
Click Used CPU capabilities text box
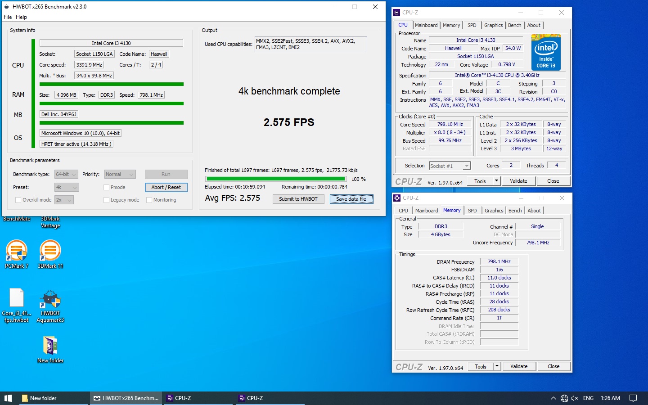coord(310,44)
